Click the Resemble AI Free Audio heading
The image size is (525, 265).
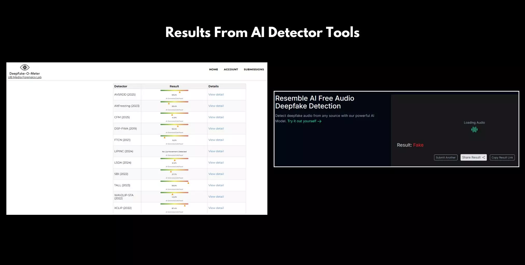(315, 102)
